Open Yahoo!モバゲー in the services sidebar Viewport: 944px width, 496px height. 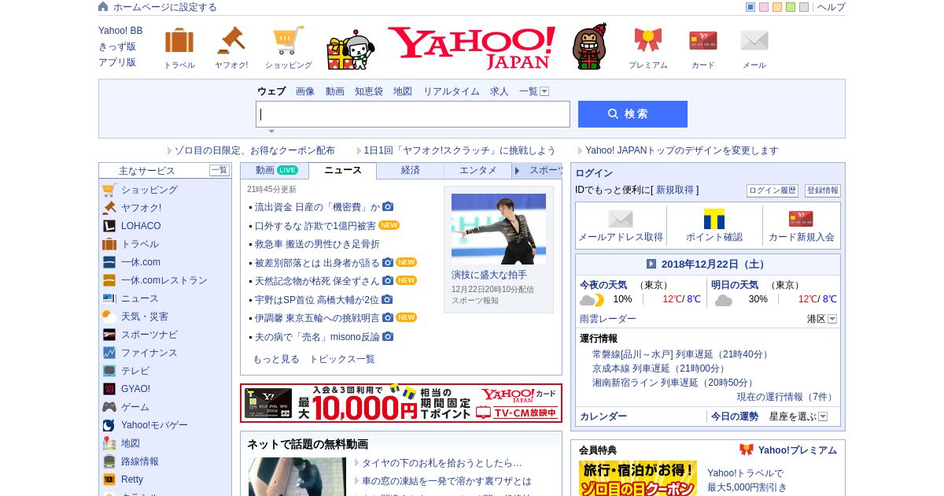tap(154, 425)
